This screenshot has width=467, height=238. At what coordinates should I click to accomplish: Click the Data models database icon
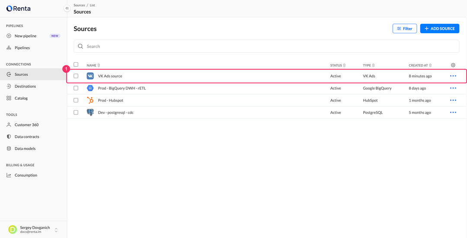click(9, 149)
